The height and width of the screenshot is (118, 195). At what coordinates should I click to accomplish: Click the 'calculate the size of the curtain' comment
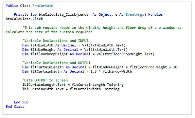point(49,32)
